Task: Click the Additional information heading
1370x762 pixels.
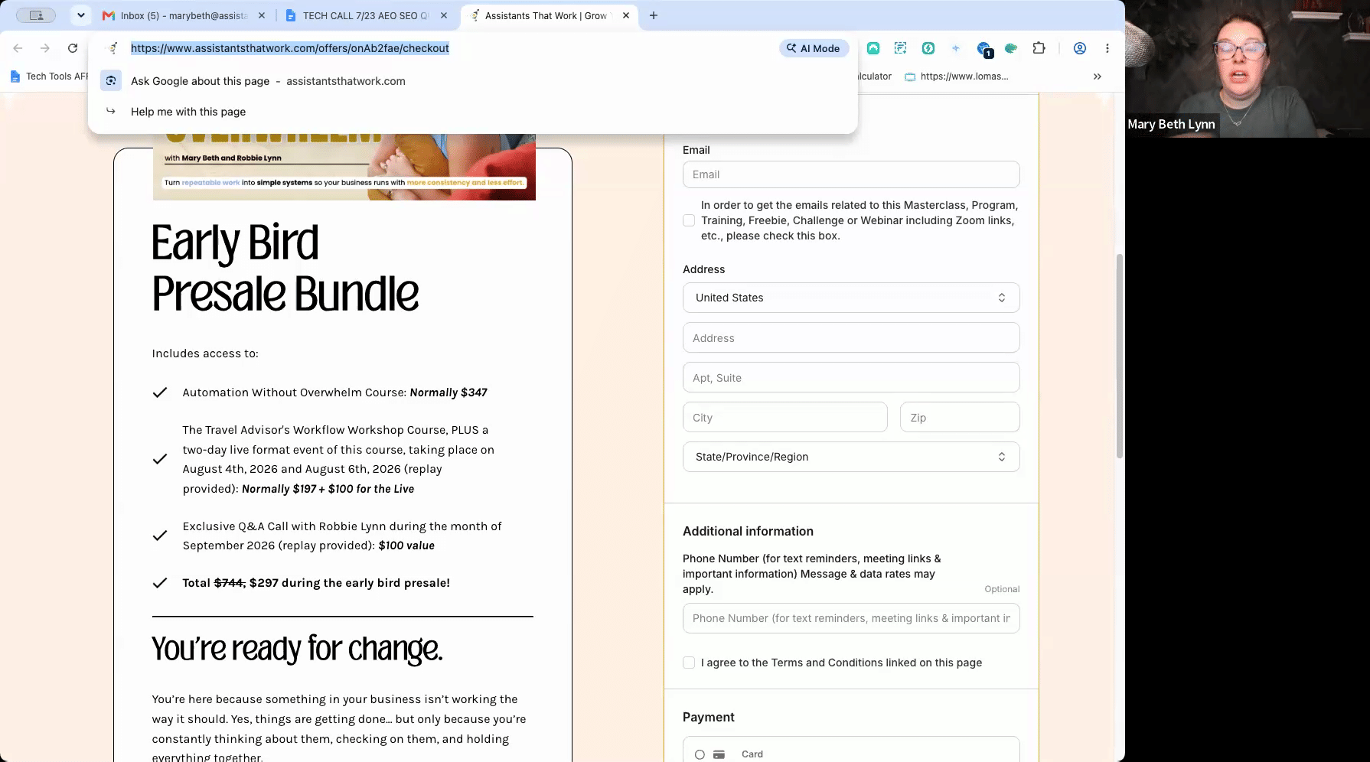Action: pos(748,531)
